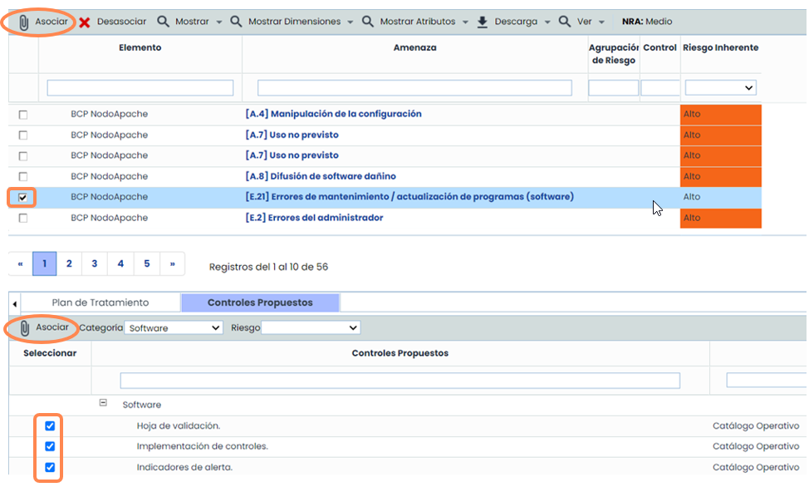Image resolution: width=809 pixels, height=487 pixels.
Task: Click the magnifier icon beside Ver
Action: pos(565,22)
